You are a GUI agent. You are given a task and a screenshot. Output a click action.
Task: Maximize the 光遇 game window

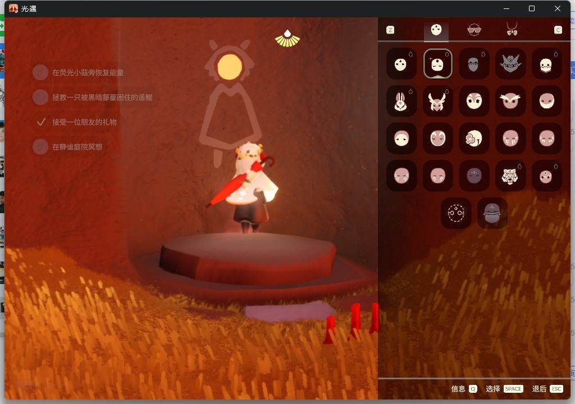tap(531, 8)
